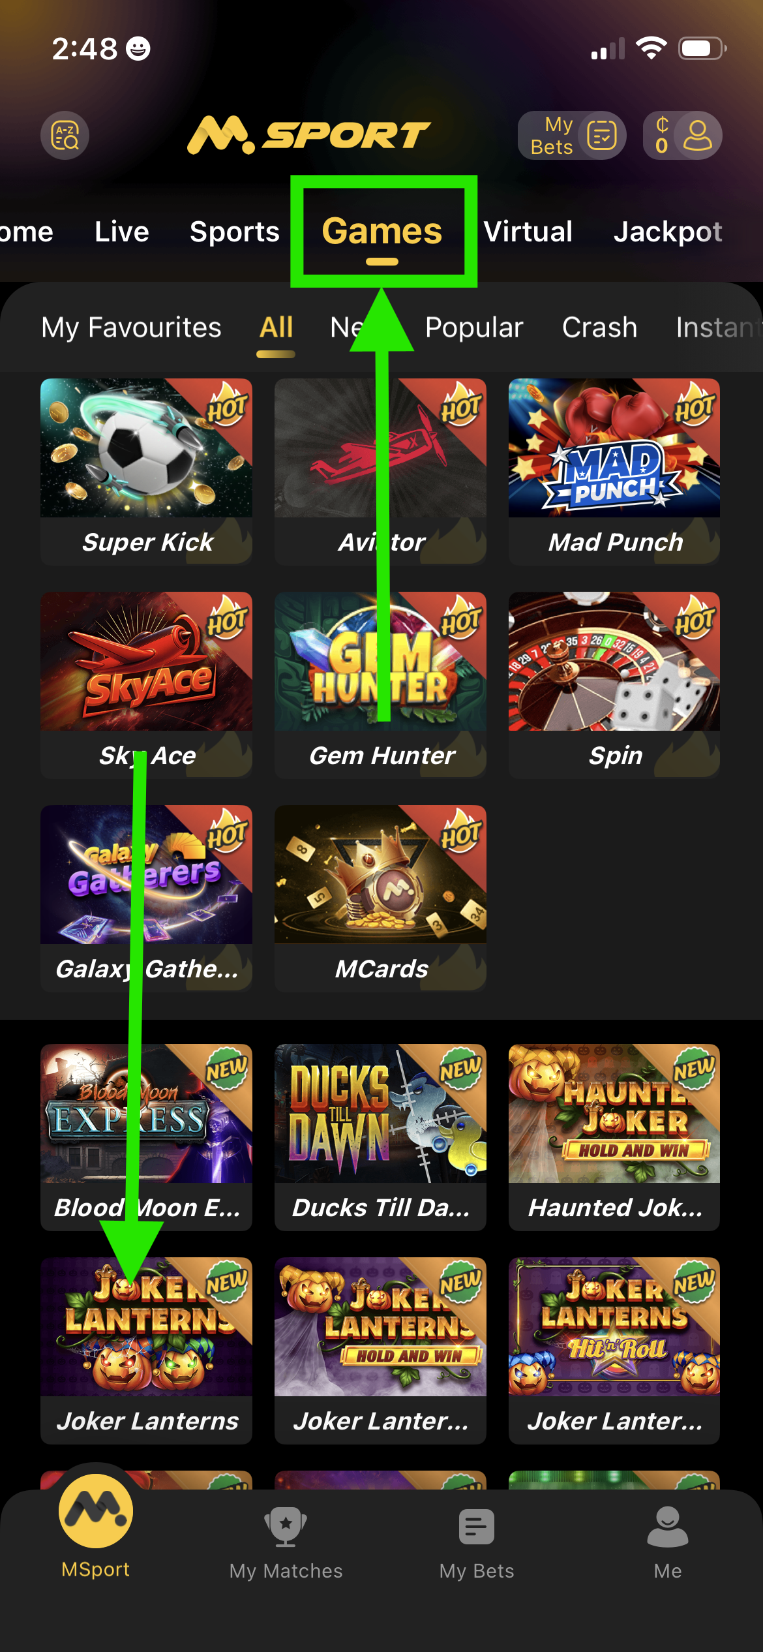The height and width of the screenshot is (1652, 763).
Task: Tap the MSport logo
Action: coord(309,135)
